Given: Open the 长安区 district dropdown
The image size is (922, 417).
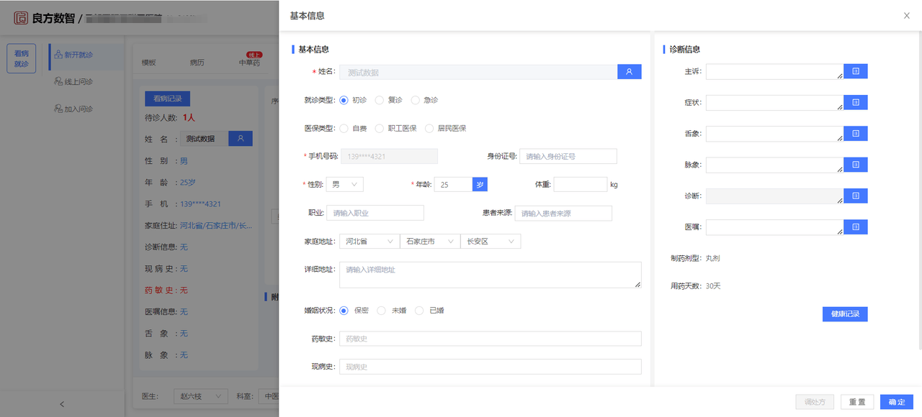Looking at the screenshot, I should [491, 242].
